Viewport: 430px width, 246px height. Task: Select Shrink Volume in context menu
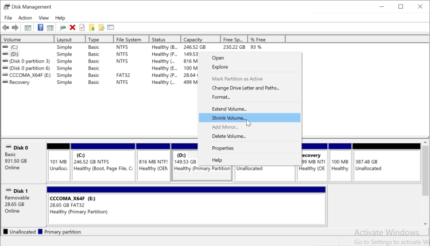250,118
